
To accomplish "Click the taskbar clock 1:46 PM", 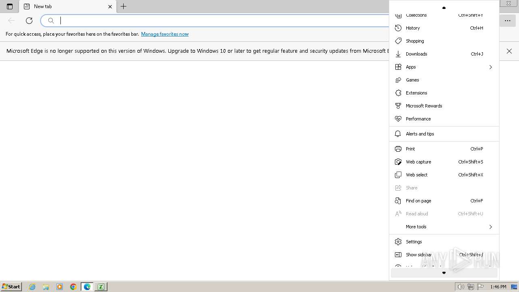I will pyautogui.click(x=498, y=287).
